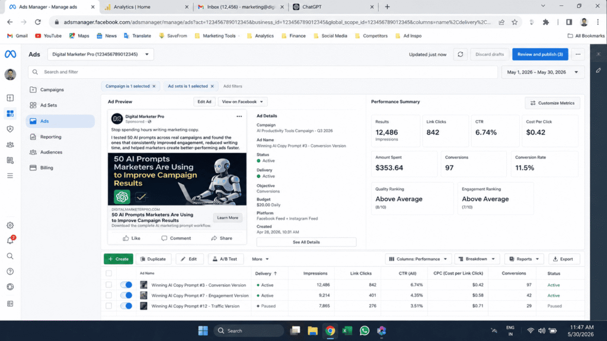Click the Review and publish (3) button
The width and height of the screenshot is (607, 341).
click(x=540, y=54)
